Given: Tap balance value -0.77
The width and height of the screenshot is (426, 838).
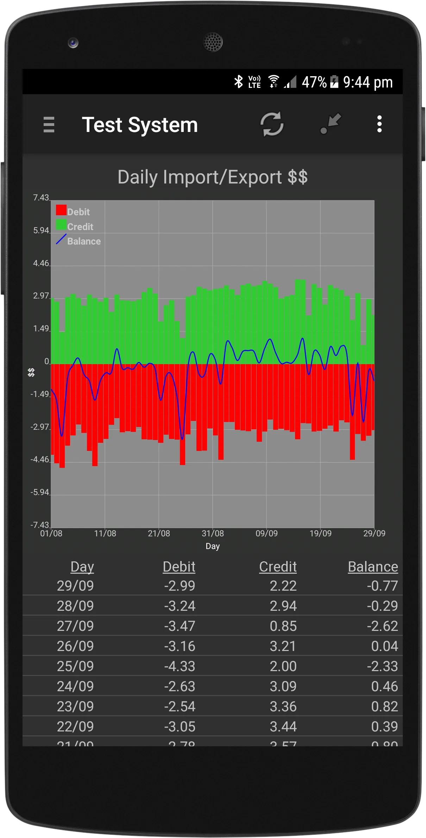Looking at the screenshot, I should click(x=382, y=586).
